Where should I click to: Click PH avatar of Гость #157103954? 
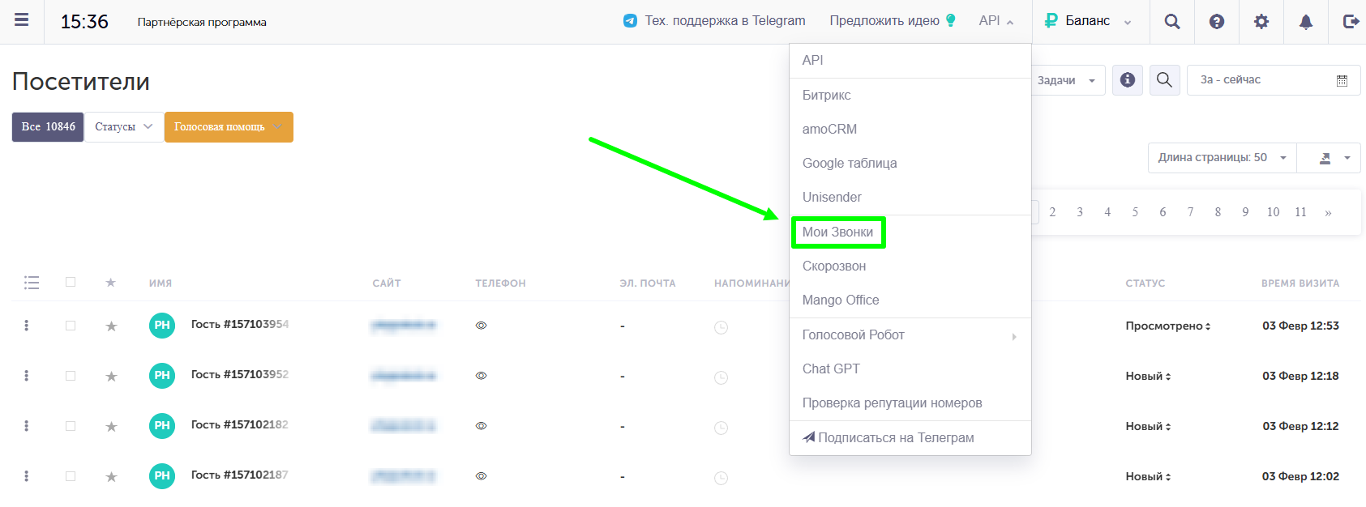click(162, 325)
